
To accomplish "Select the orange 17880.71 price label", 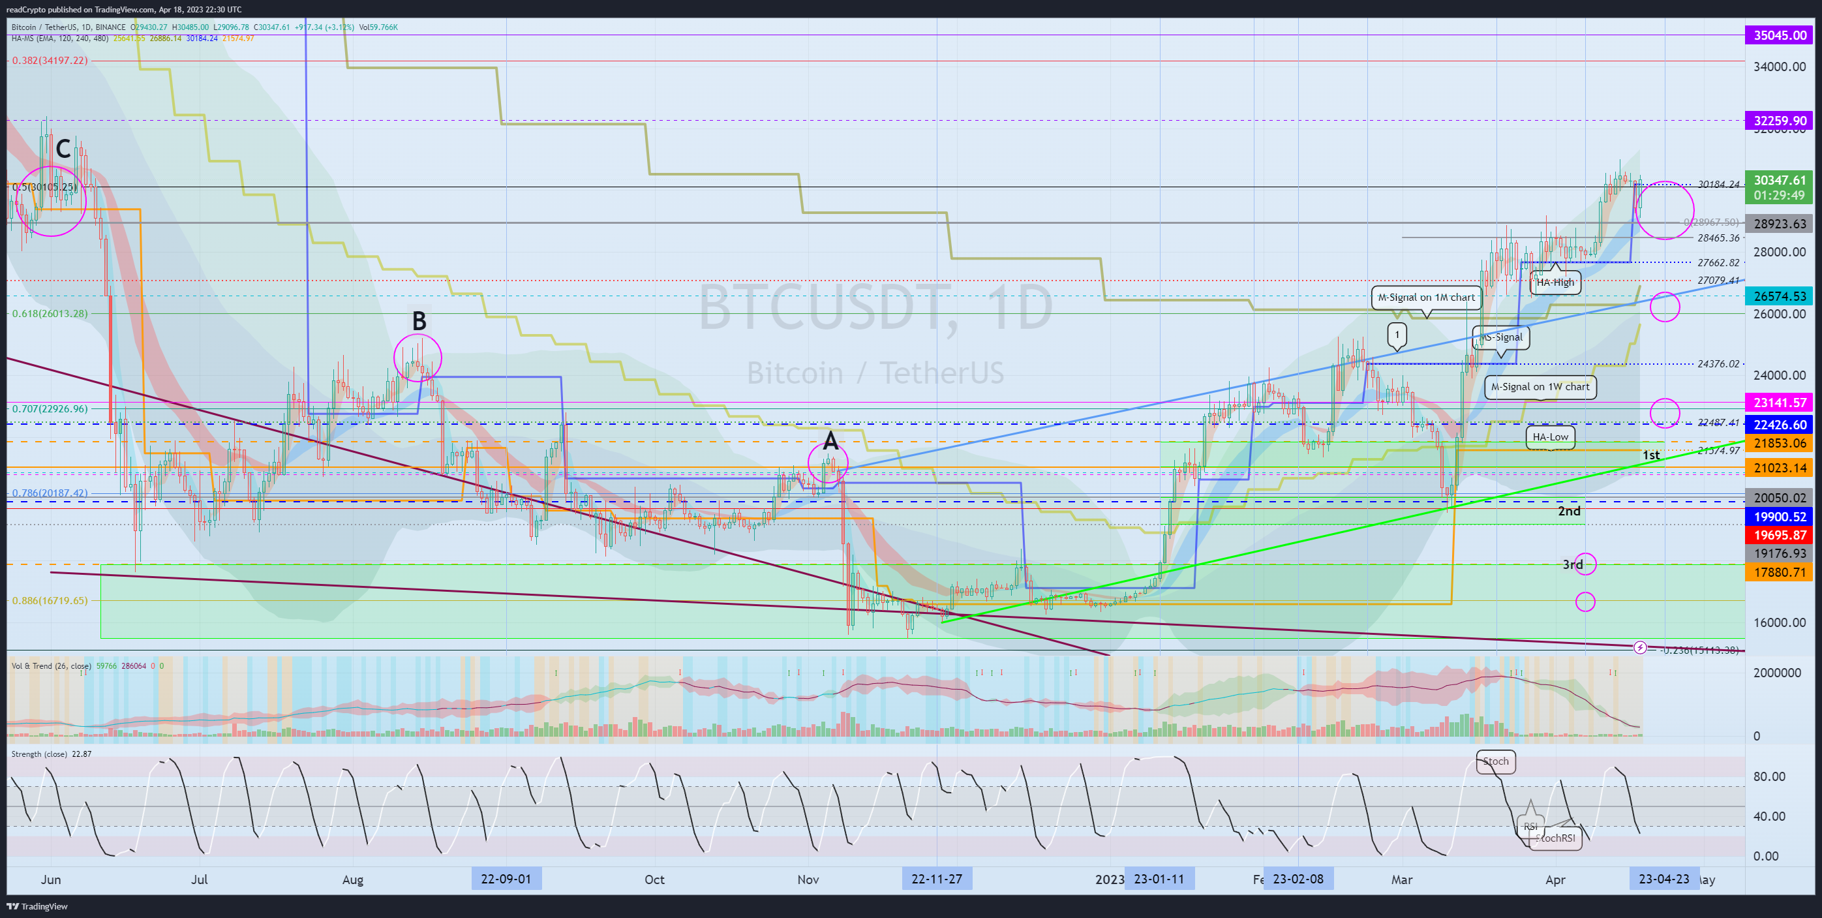I will pyautogui.click(x=1780, y=572).
